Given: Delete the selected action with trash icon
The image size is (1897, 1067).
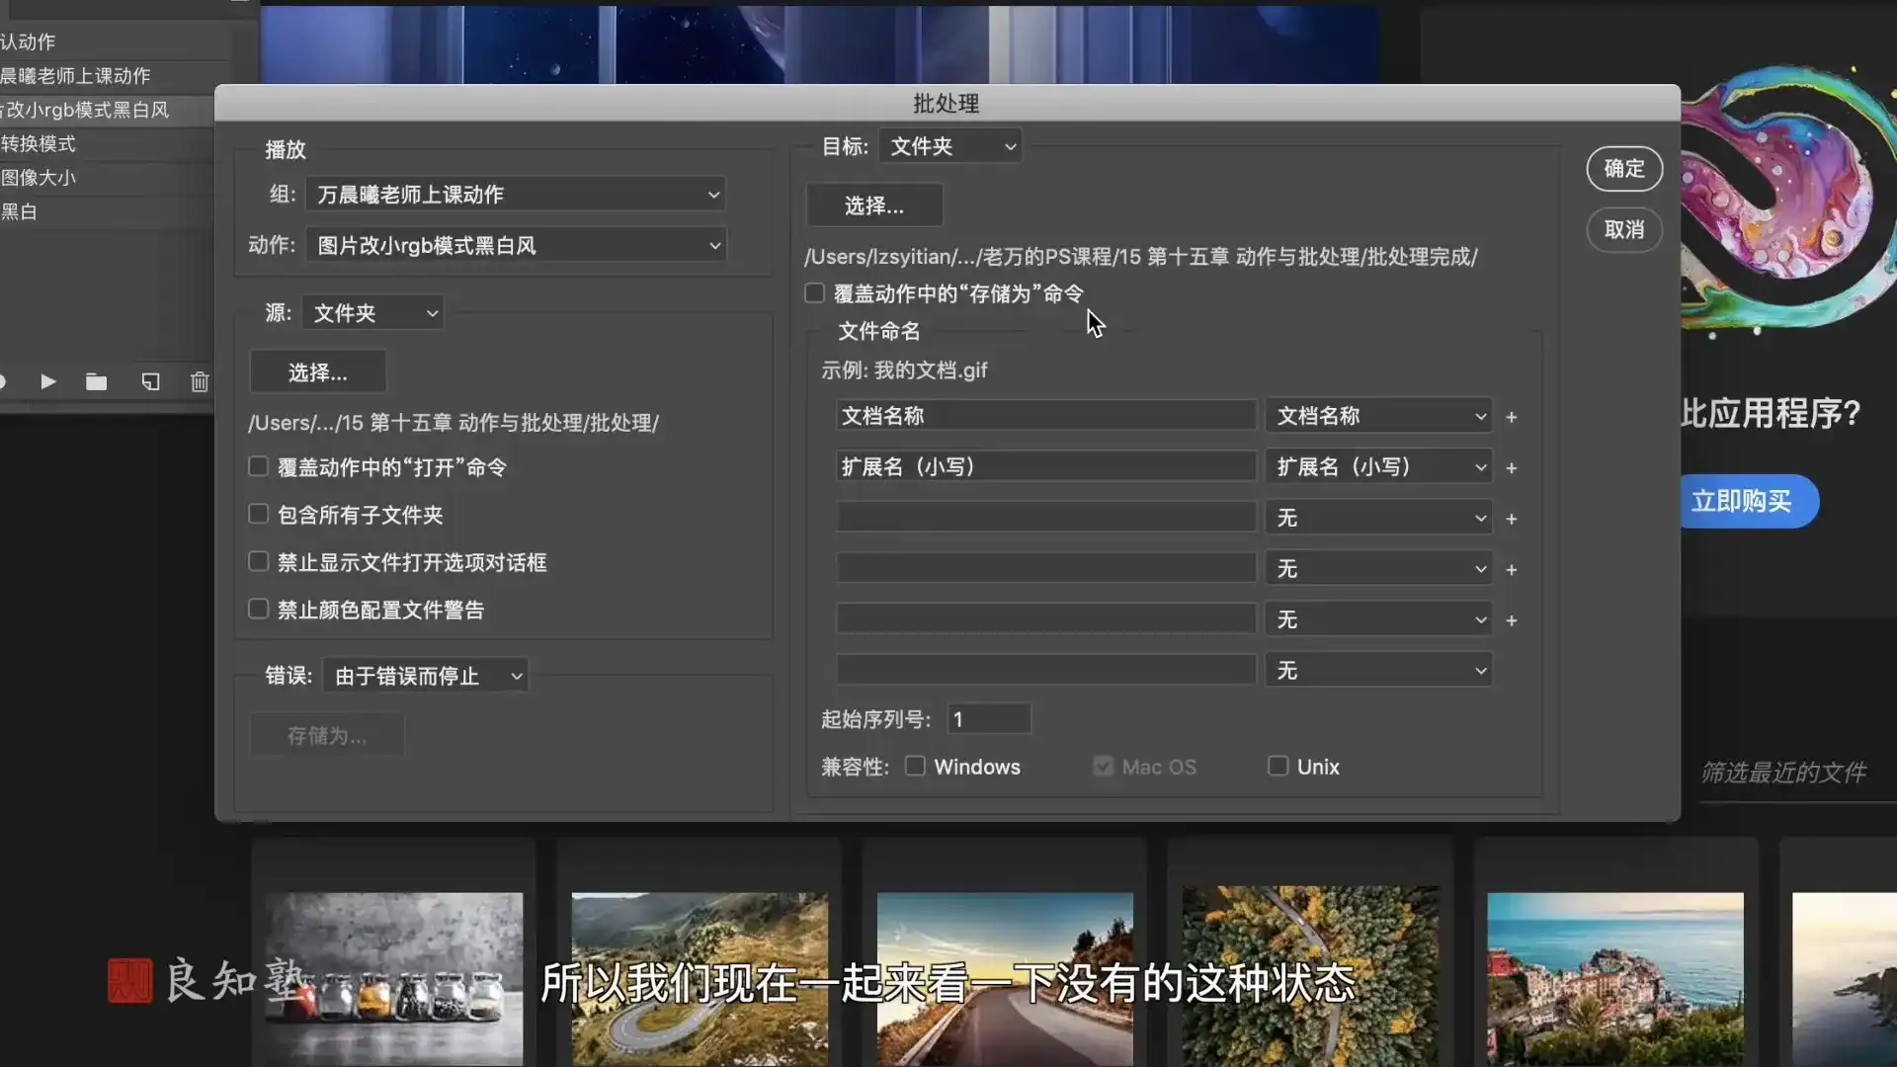Looking at the screenshot, I should 199,381.
